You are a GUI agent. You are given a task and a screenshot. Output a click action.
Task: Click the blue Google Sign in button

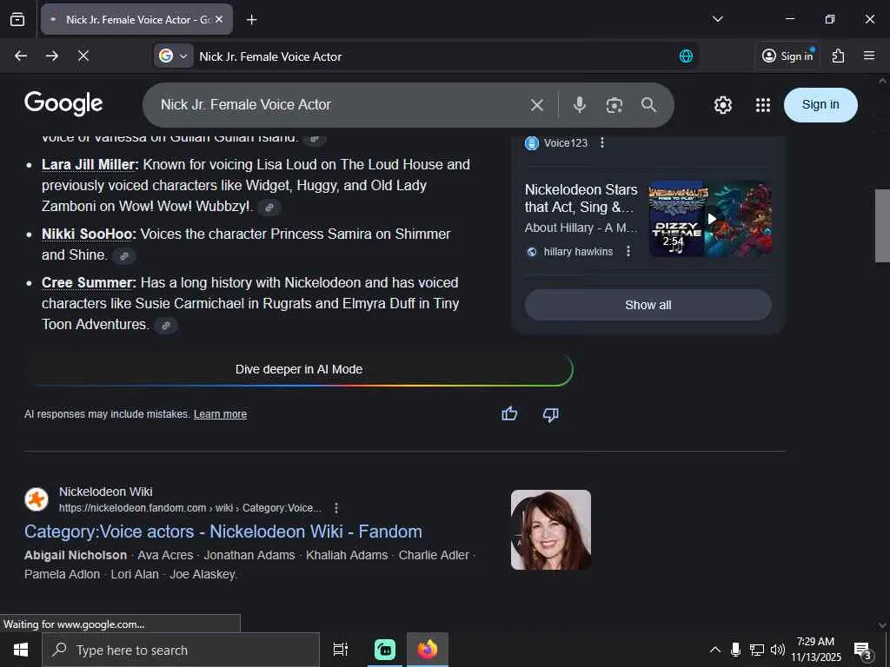[x=820, y=105]
